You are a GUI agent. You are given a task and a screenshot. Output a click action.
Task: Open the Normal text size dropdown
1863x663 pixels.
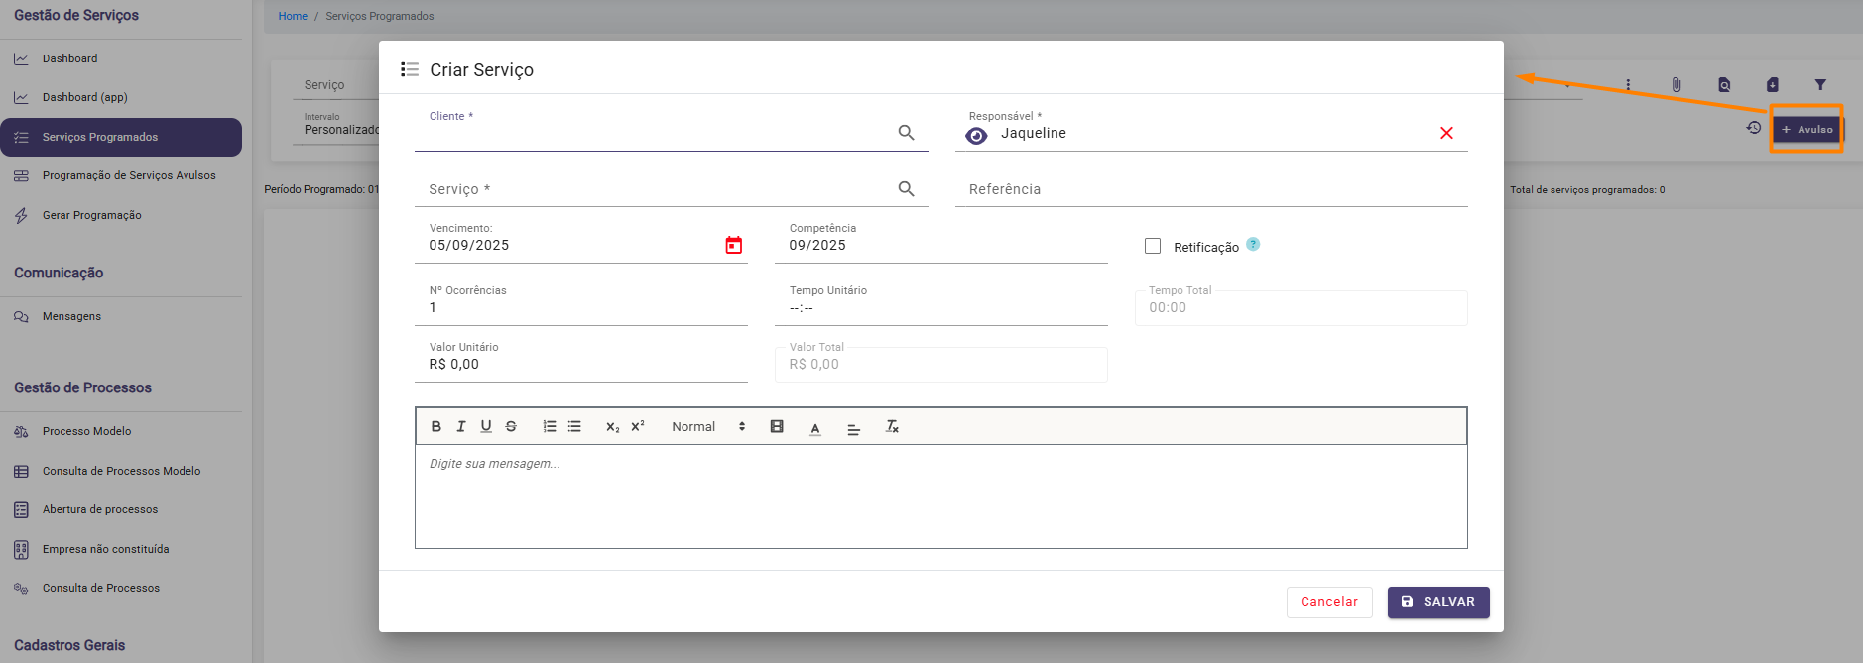click(708, 427)
